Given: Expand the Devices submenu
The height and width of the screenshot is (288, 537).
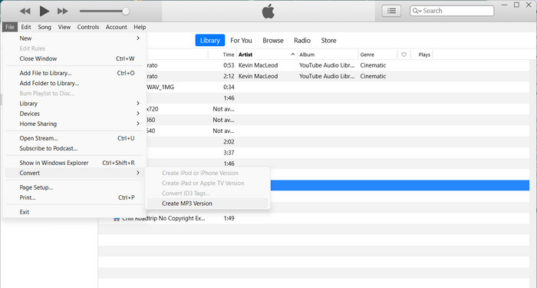Looking at the screenshot, I should point(74,114).
